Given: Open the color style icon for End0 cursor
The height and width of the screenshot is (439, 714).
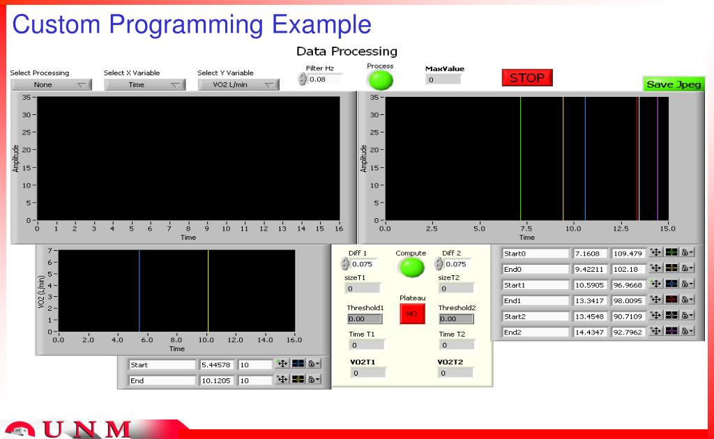Looking at the screenshot, I should point(671,268).
